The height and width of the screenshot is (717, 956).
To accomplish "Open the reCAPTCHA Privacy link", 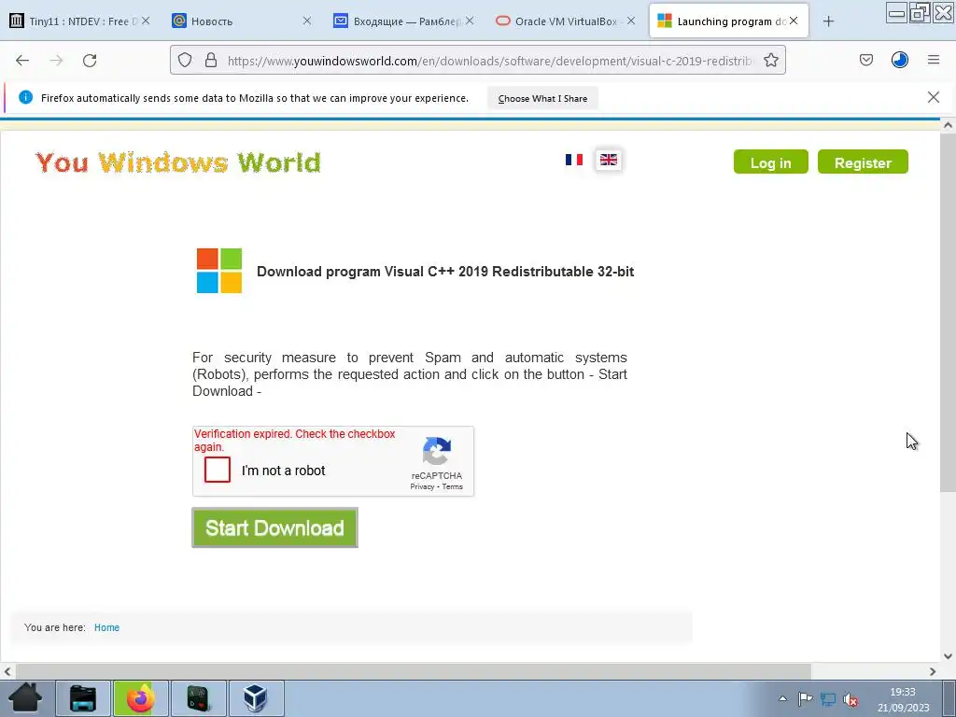I will coord(422,486).
